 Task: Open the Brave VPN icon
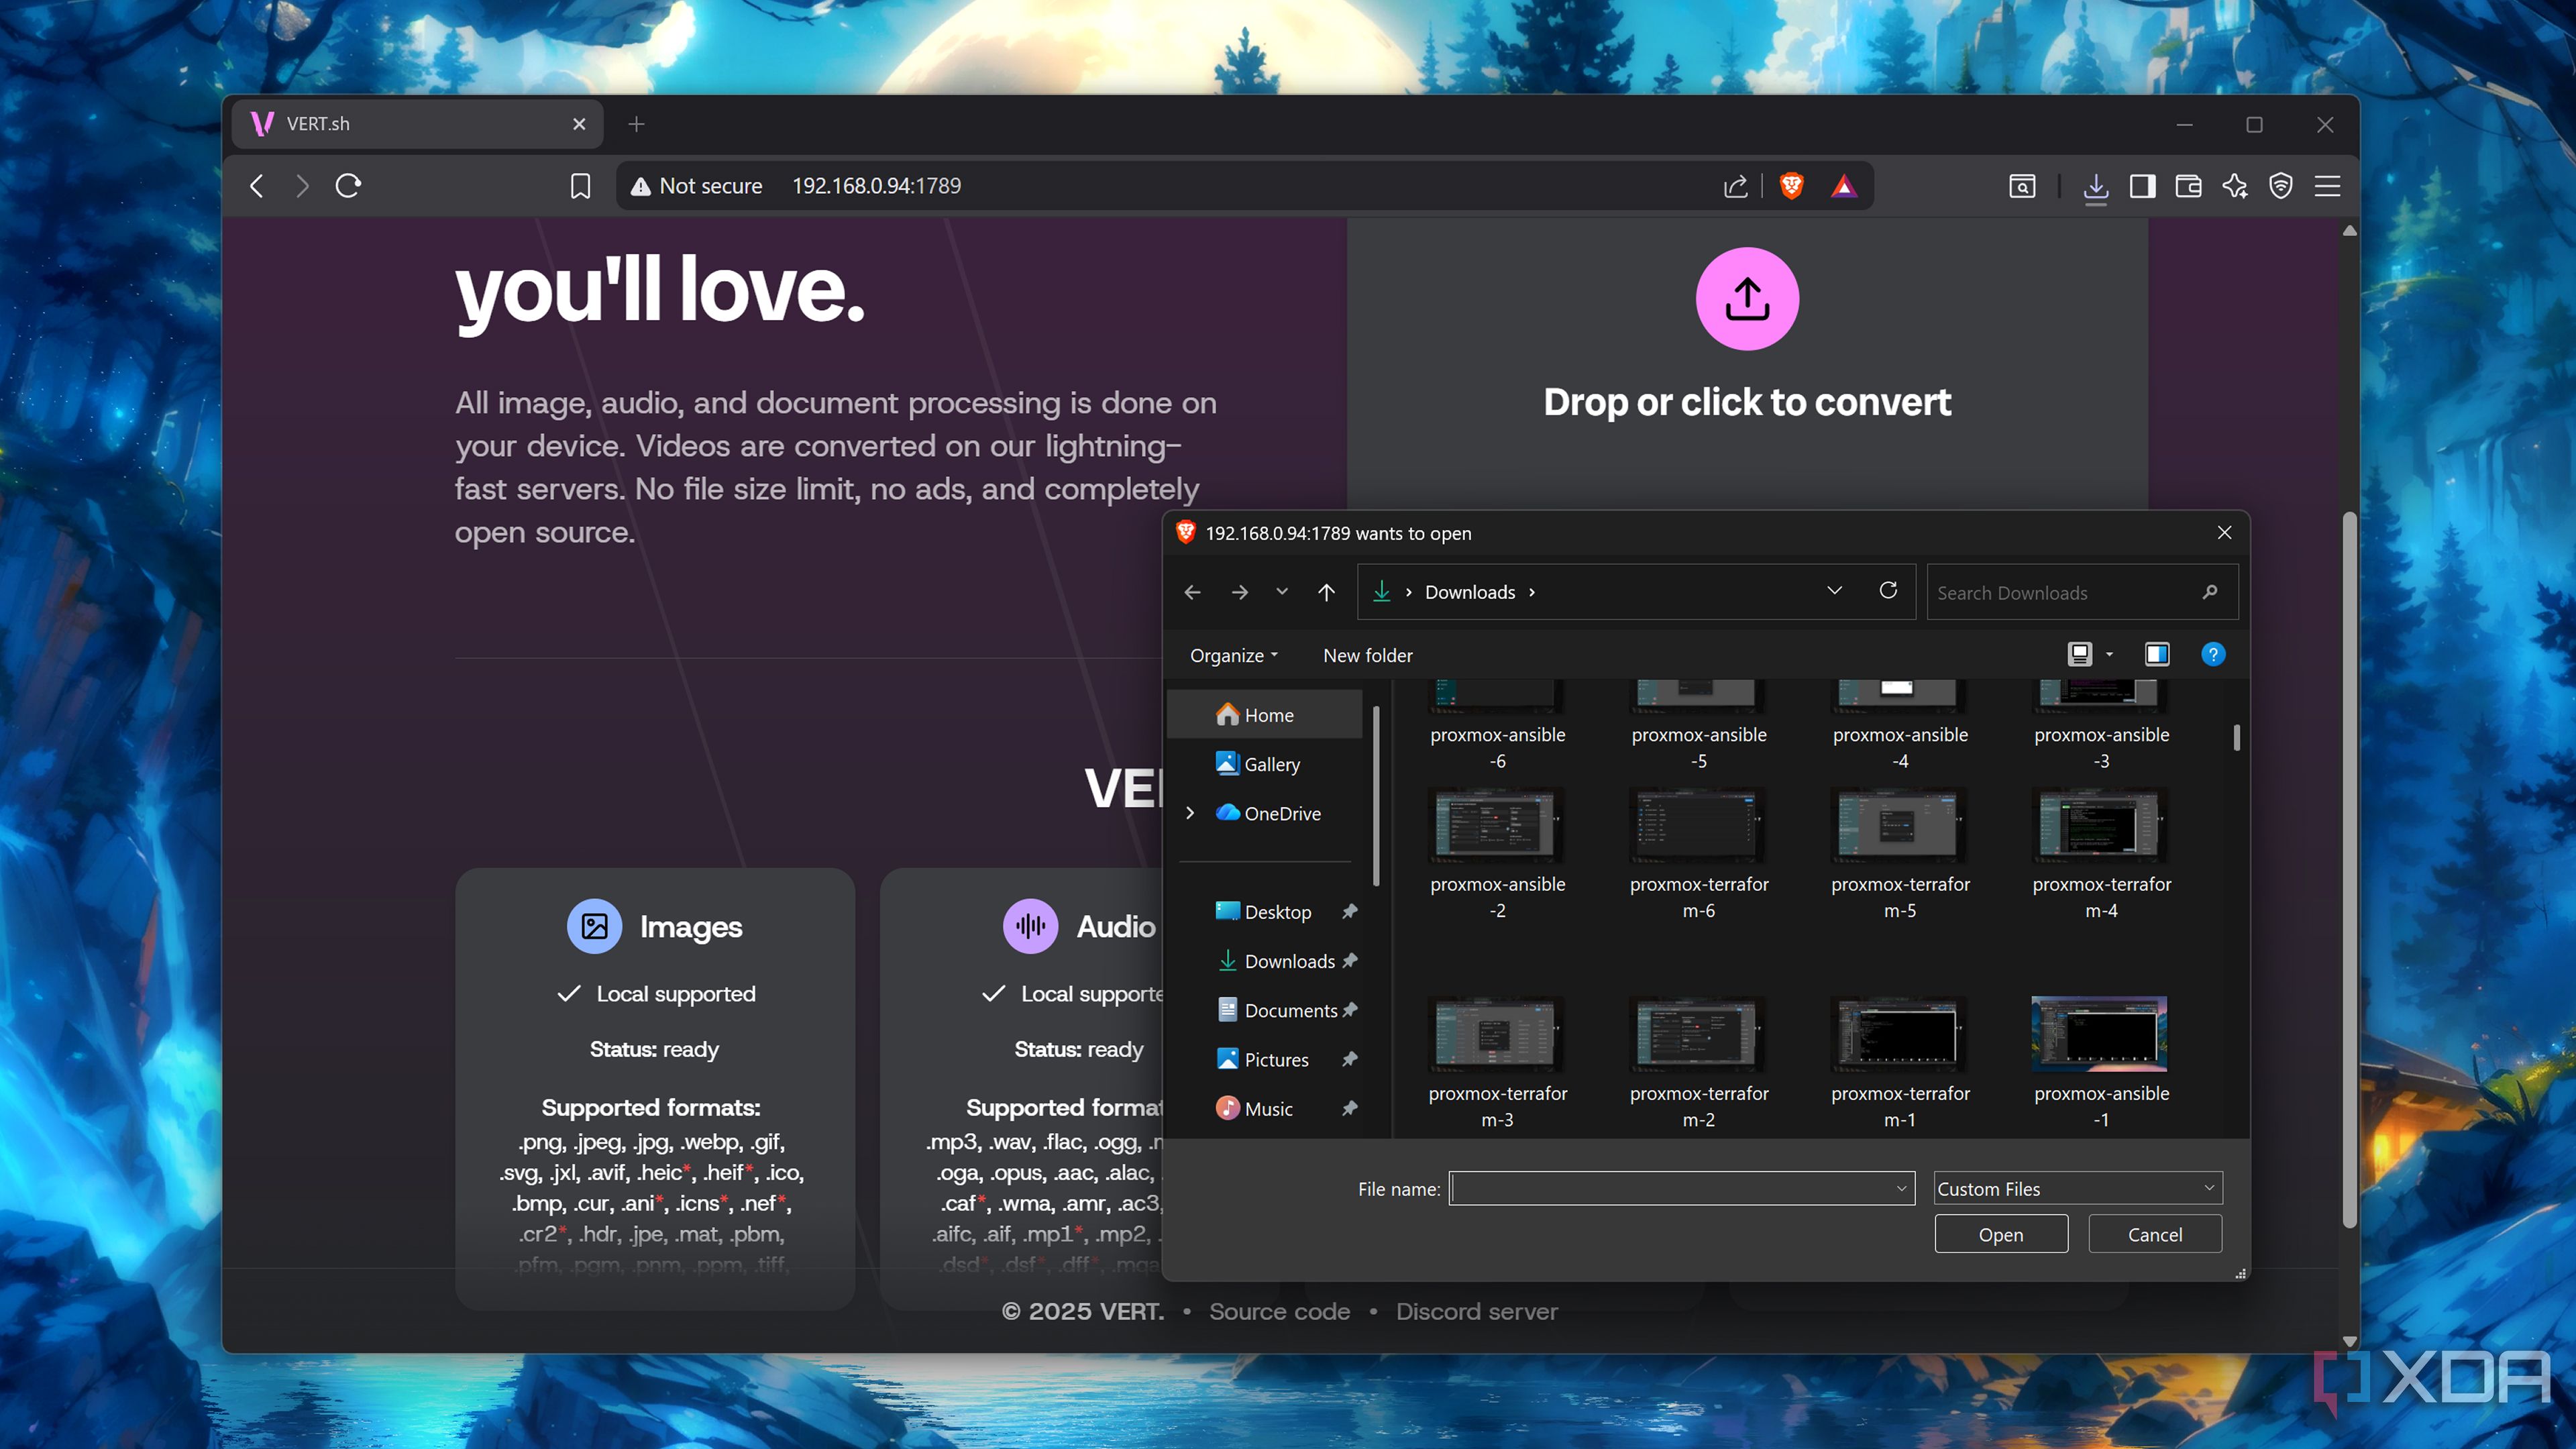[2281, 186]
